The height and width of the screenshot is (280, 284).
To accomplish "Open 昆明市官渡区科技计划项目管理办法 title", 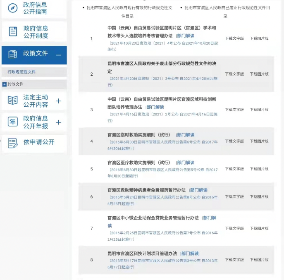I will 142,254.
